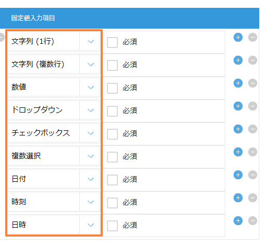Enable the 必須 checkbox on the 数値 row
266x247 pixels.
[112, 88]
